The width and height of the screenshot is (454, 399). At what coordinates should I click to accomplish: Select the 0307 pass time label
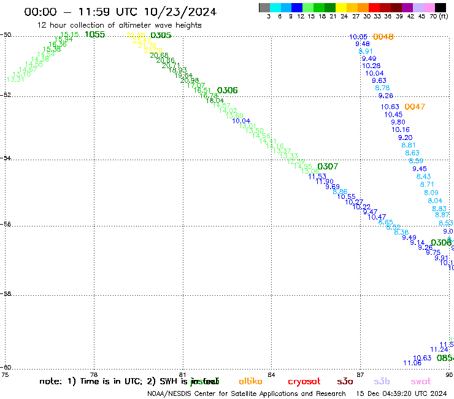328,166
